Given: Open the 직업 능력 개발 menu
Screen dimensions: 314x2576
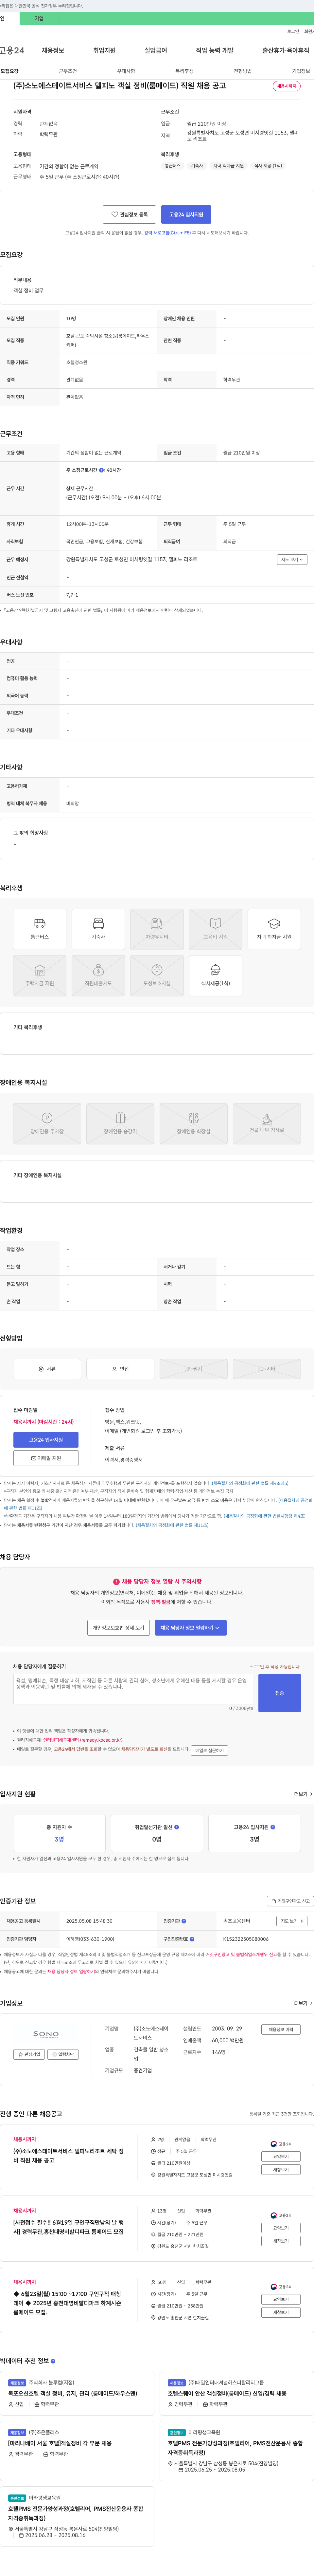Looking at the screenshot, I should [215, 50].
